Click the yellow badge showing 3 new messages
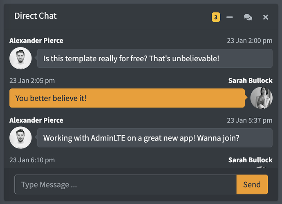282x204 pixels. click(216, 17)
